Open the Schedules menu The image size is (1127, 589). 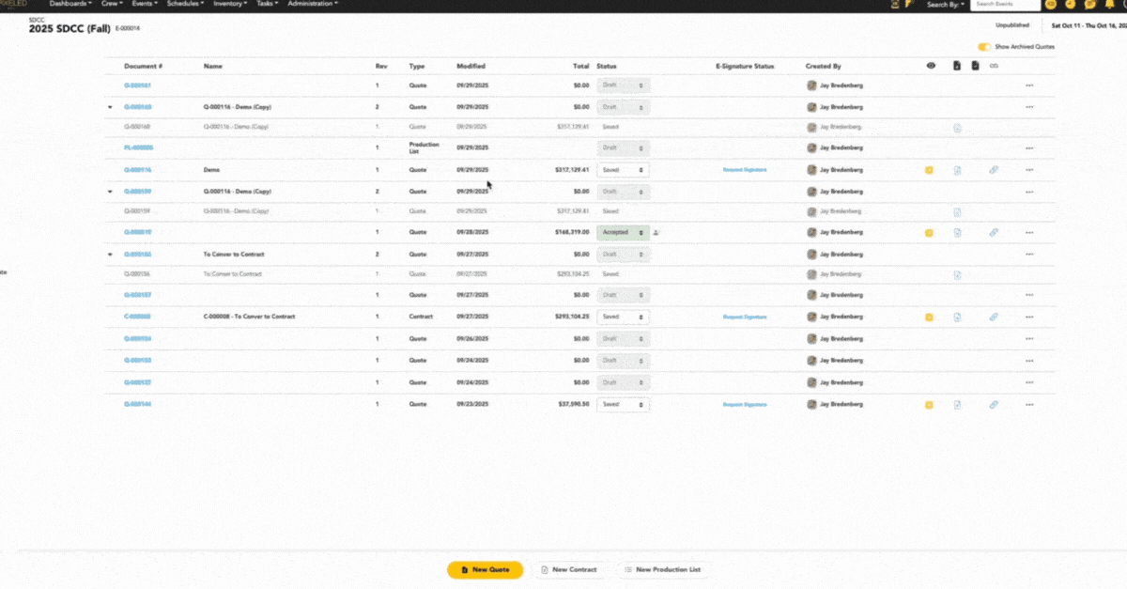184,4
